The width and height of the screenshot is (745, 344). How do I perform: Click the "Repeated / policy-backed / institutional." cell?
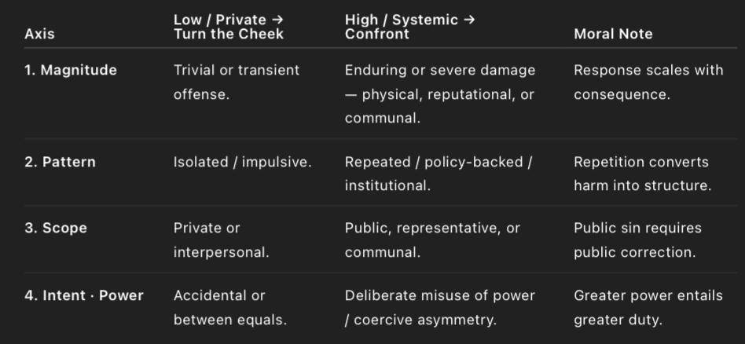pyautogui.click(x=439, y=174)
